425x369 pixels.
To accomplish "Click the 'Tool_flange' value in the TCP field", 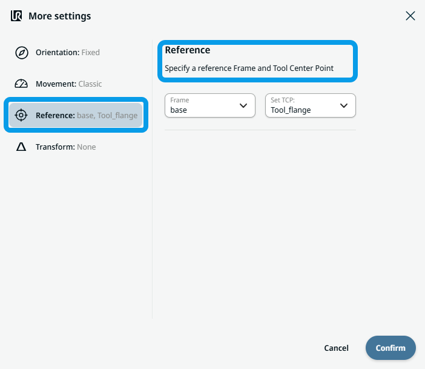I will tap(291, 110).
